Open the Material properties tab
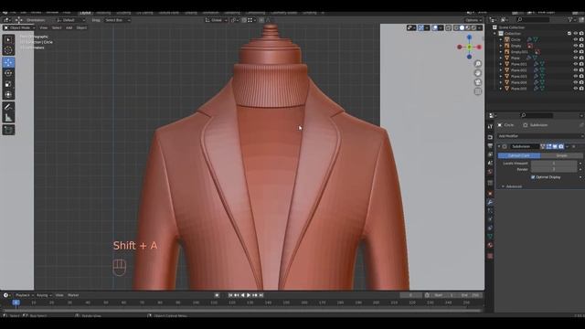Image resolution: width=585 pixels, height=329 pixels. pyautogui.click(x=490, y=245)
